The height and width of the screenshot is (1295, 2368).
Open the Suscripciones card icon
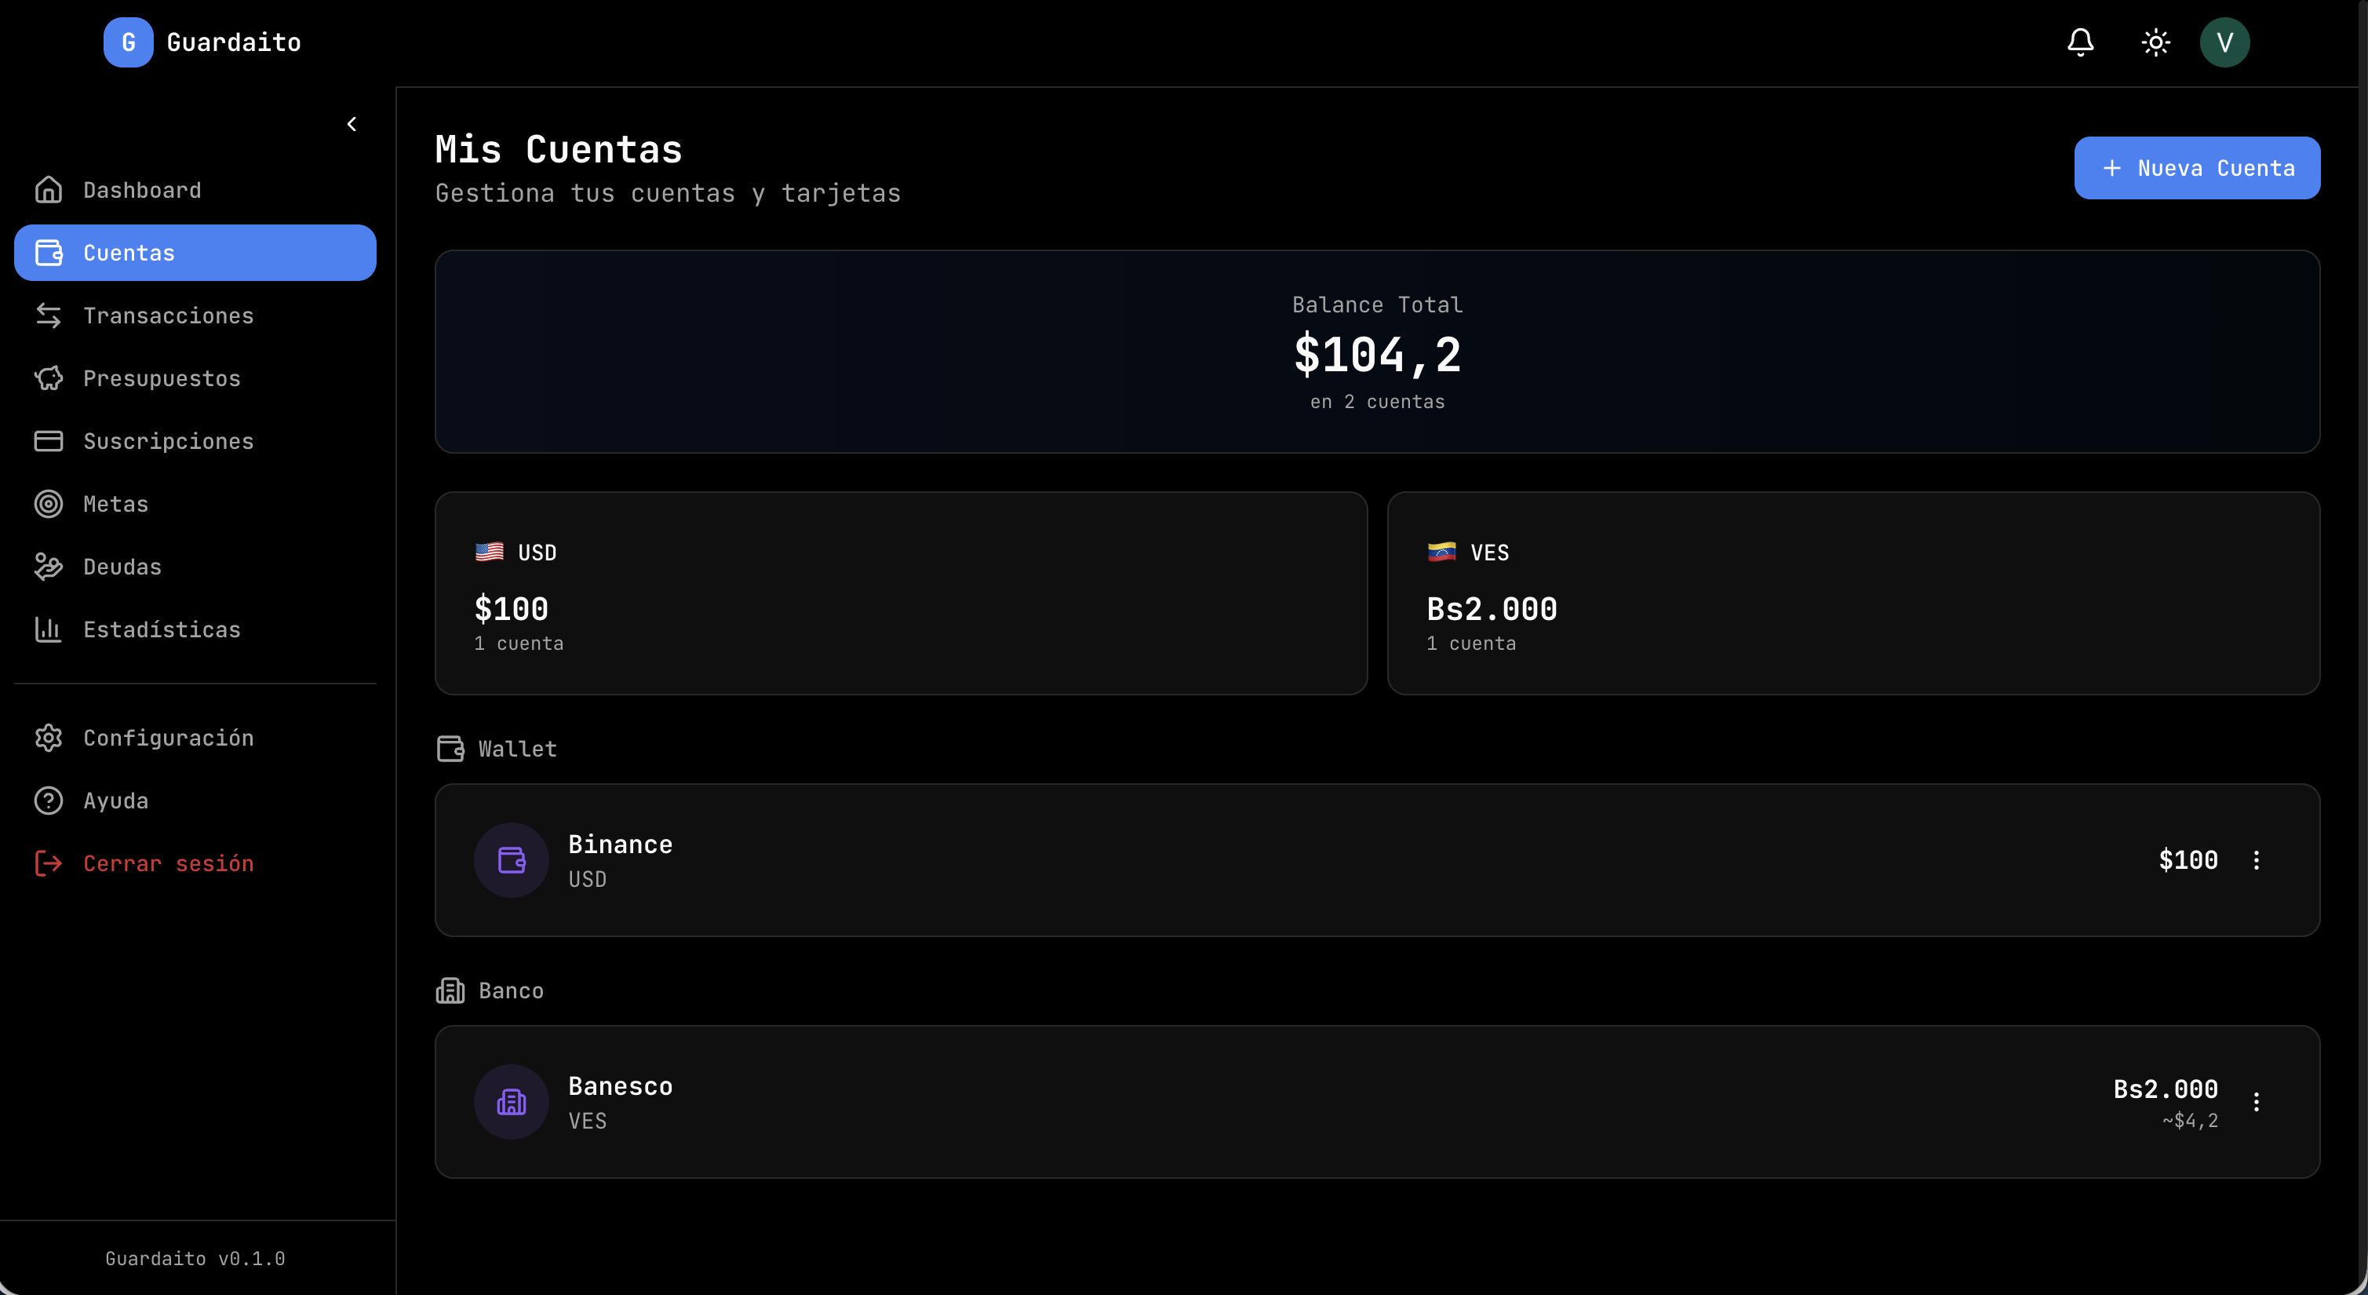[49, 440]
